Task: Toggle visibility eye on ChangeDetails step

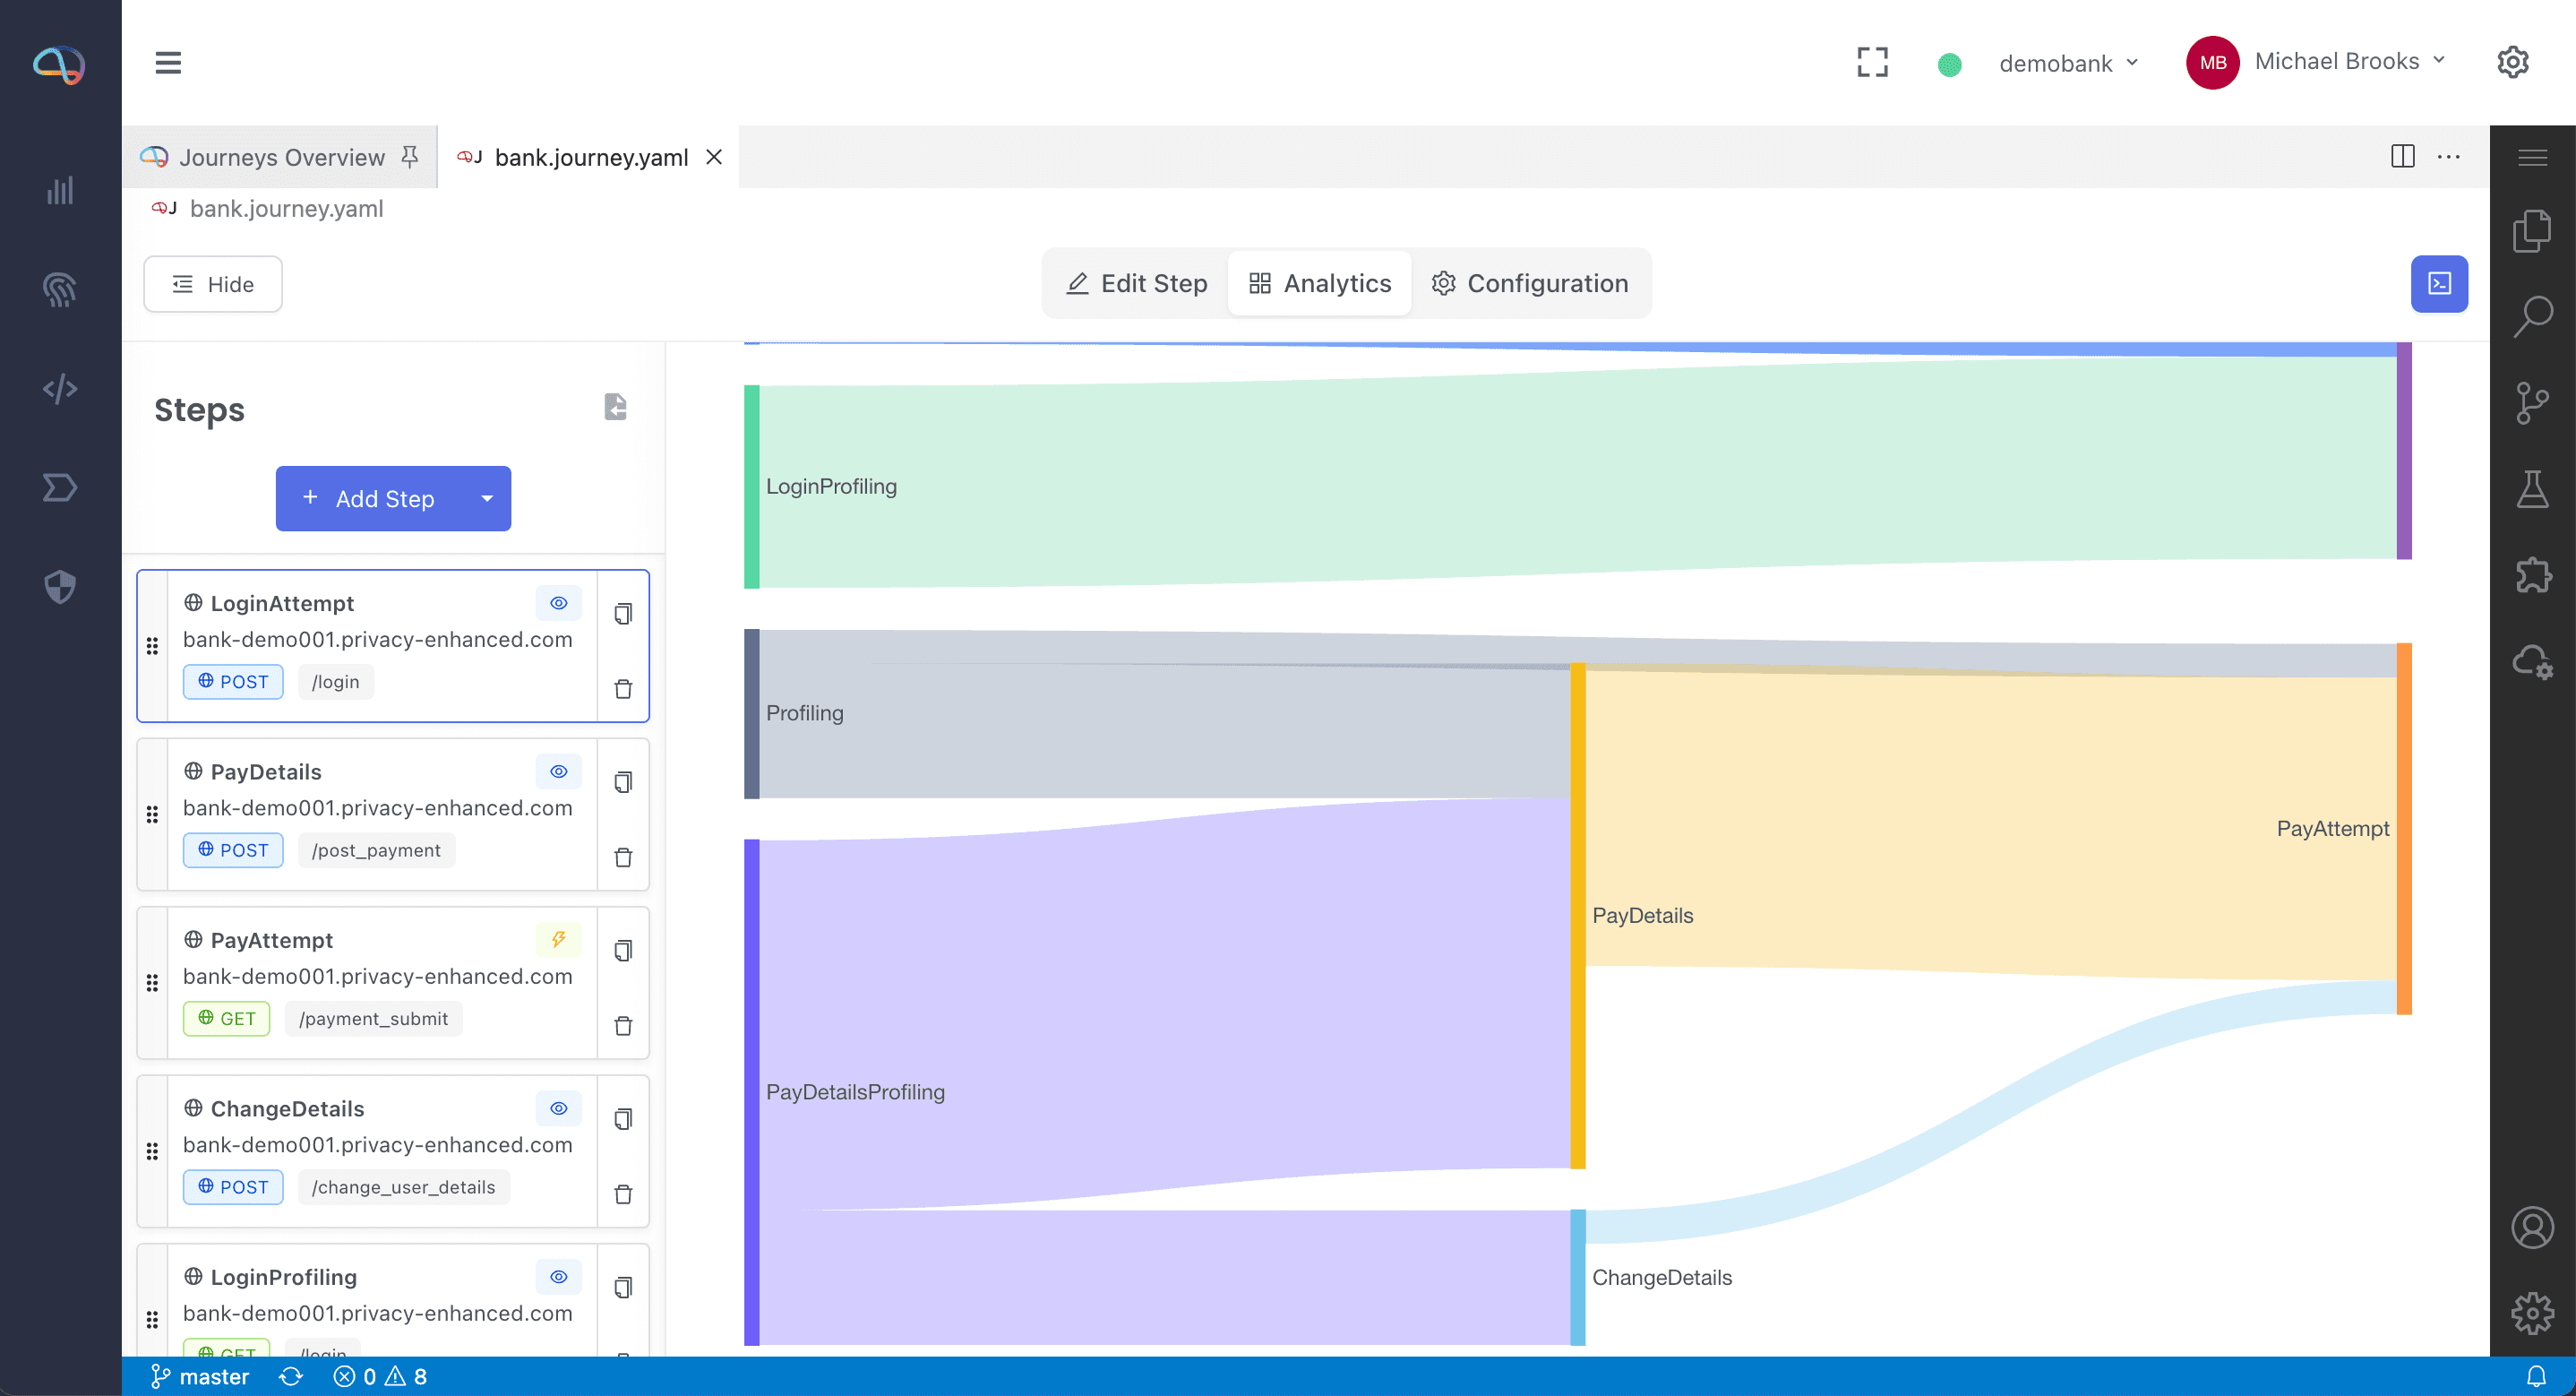Action: 559,1107
